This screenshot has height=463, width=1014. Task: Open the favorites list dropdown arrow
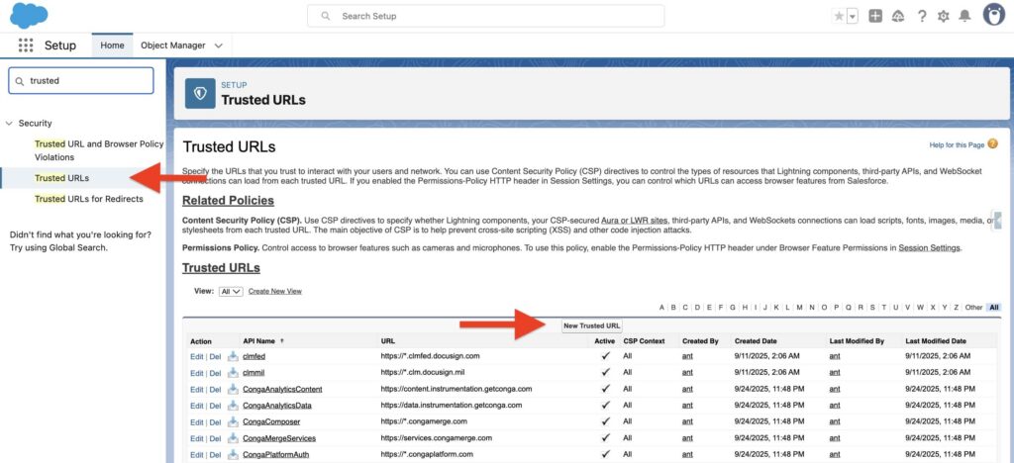pos(852,16)
